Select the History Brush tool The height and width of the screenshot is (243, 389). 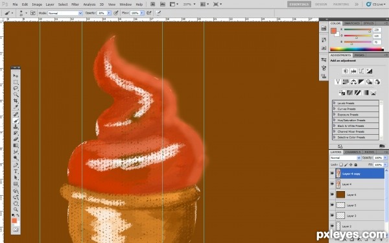tap(16, 133)
